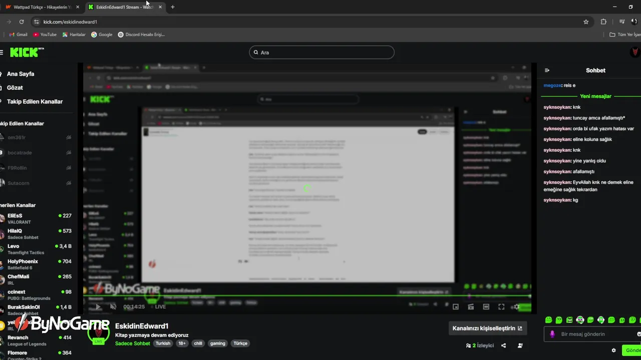
Task: Open the profile avatar menu at top right
Action: point(635,52)
